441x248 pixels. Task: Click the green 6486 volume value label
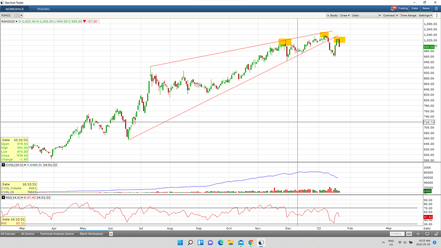(427, 191)
